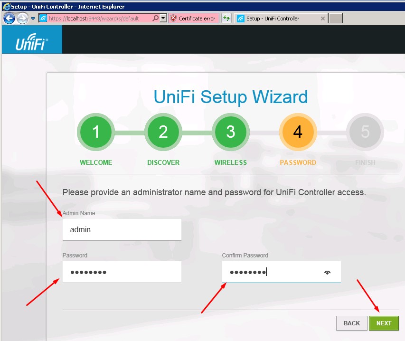Image resolution: width=405 pixels, height=341 pixels.
Task: Click the administrator name and password instruction text
Action: tap(214, 192)
